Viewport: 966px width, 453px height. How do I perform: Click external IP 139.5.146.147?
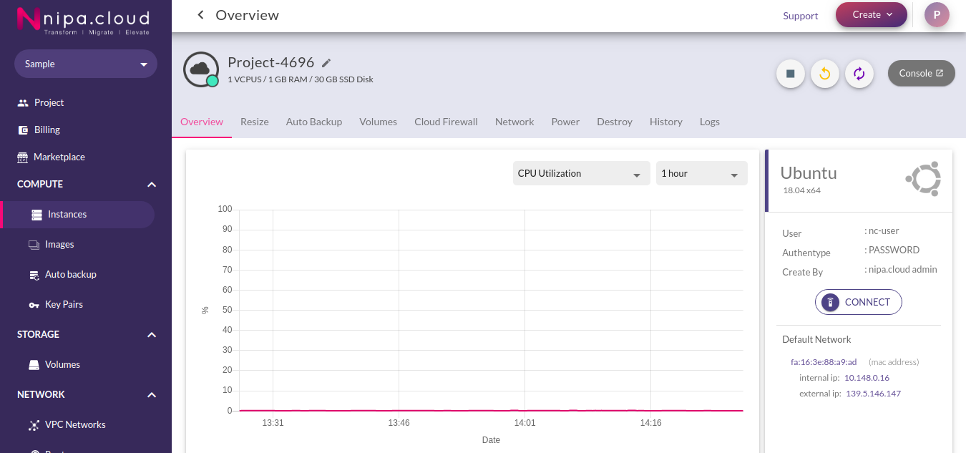pos(873,394)
